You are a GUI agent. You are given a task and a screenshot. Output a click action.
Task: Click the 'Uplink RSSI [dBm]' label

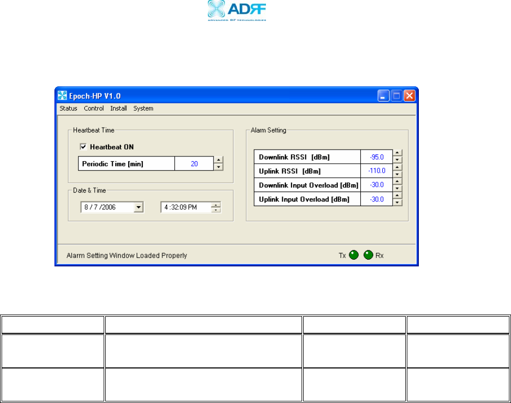pyautogui.click(x=290, y=171)
